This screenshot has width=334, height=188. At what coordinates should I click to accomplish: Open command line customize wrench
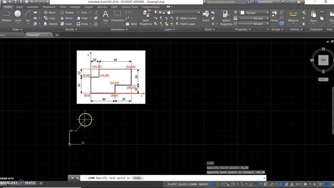77,178
